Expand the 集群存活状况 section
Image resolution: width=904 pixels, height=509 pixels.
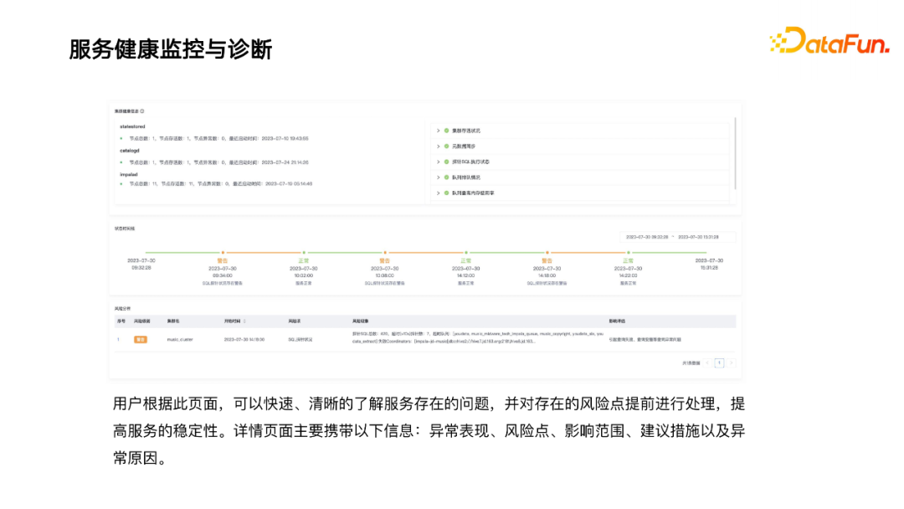tap(436, 130)
